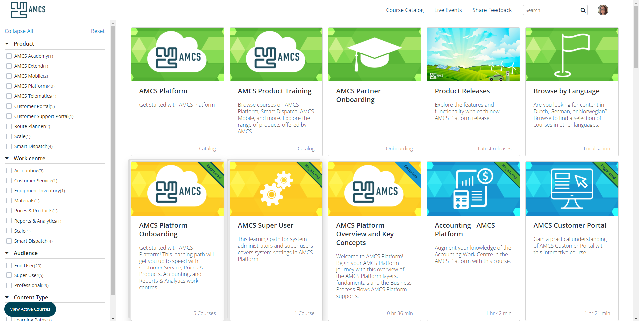Click into the Search input field
This screenshot has width=639, height=321.
click(551, 10)
